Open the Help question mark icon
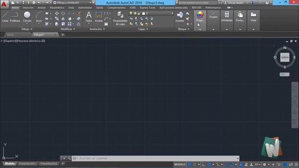This screenshot has height=168, width=299. coord(267,3)
